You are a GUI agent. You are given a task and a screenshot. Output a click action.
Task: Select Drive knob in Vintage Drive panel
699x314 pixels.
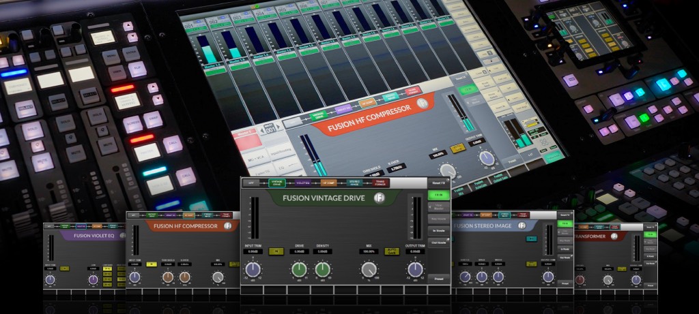(299, 270)
